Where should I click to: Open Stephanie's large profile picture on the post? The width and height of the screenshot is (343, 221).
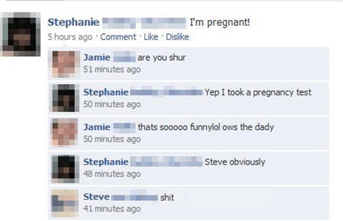(20, 34)
